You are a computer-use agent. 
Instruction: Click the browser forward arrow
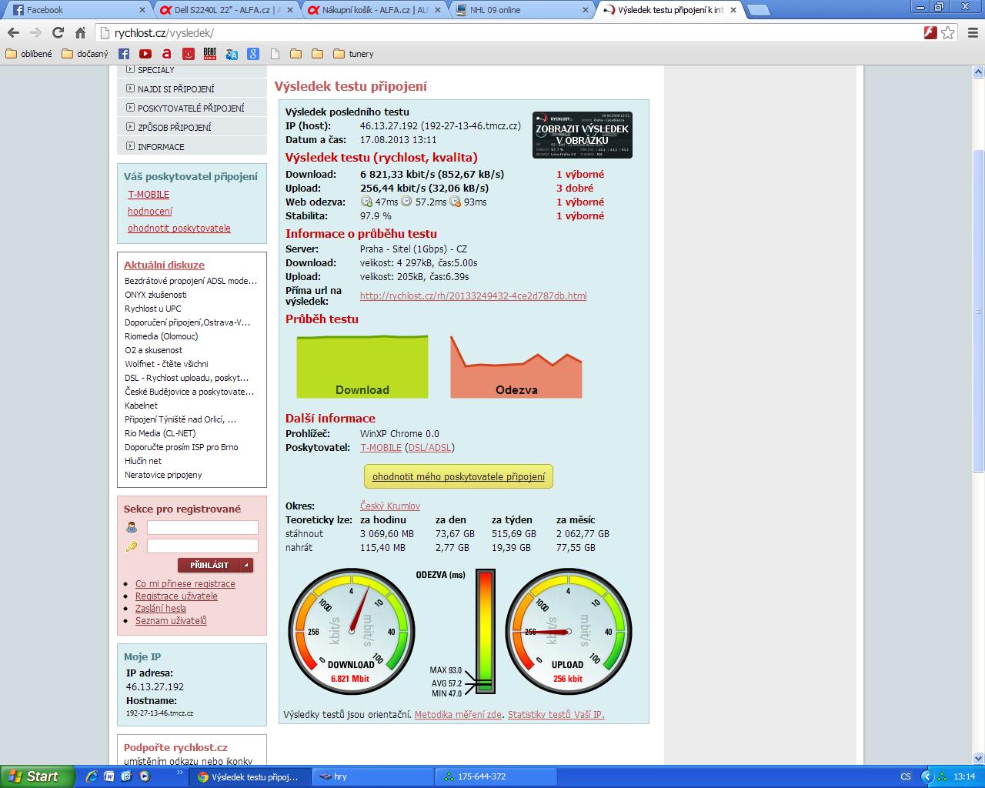click(x=35, y=32)
